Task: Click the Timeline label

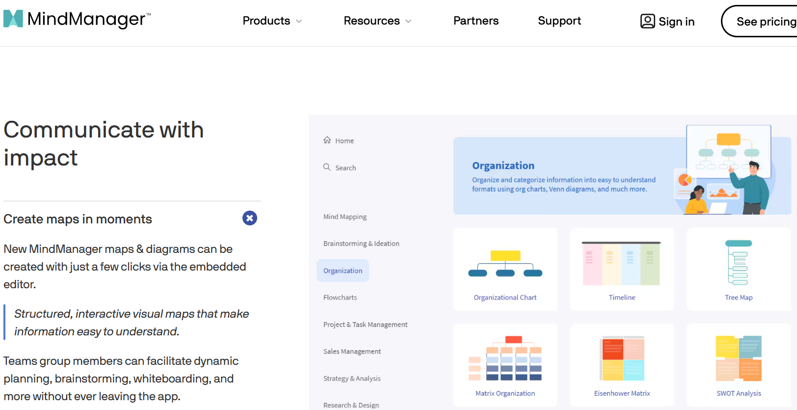Action: pos(622,298)
